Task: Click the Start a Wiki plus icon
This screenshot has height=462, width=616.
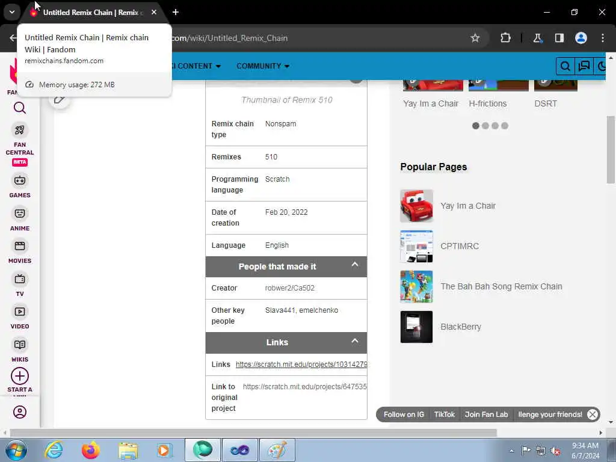Action: [20, 377]
